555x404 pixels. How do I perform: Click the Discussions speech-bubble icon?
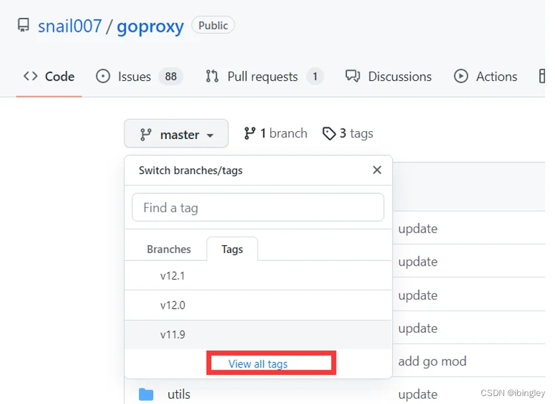tap(352, 76)
